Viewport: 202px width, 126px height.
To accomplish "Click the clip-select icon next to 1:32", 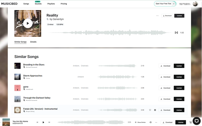I will [x=176, y=33].
